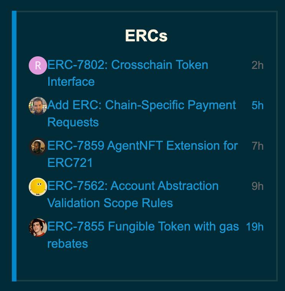The height and width of the screenshot is (291, 285).
Task: Select the yellow smiley avatar for ERC-7562
Action: coord(38,187)
